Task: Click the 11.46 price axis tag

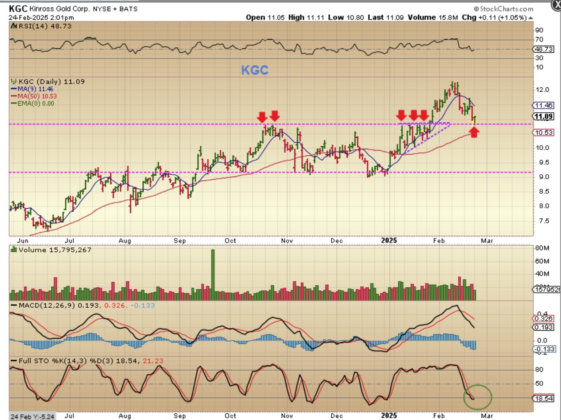Action: pyautogui.click(x=543, y=105)
